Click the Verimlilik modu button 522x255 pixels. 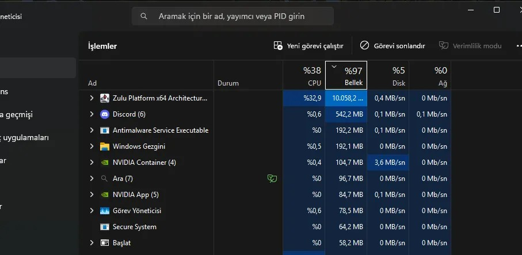pos(470,46)
